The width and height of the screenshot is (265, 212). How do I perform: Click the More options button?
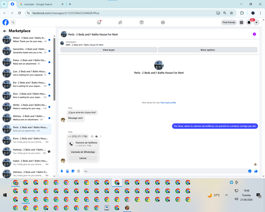pyautogui.click(x=208, y=50)
